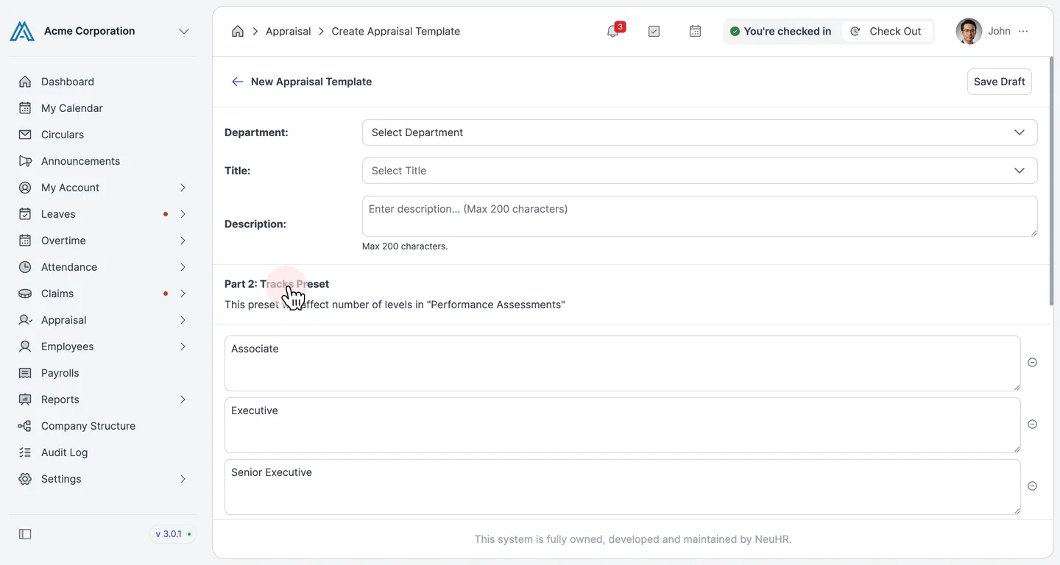Open the tasks checkbox icon in header
The image size is (1060, 565).
pos(654,31)
